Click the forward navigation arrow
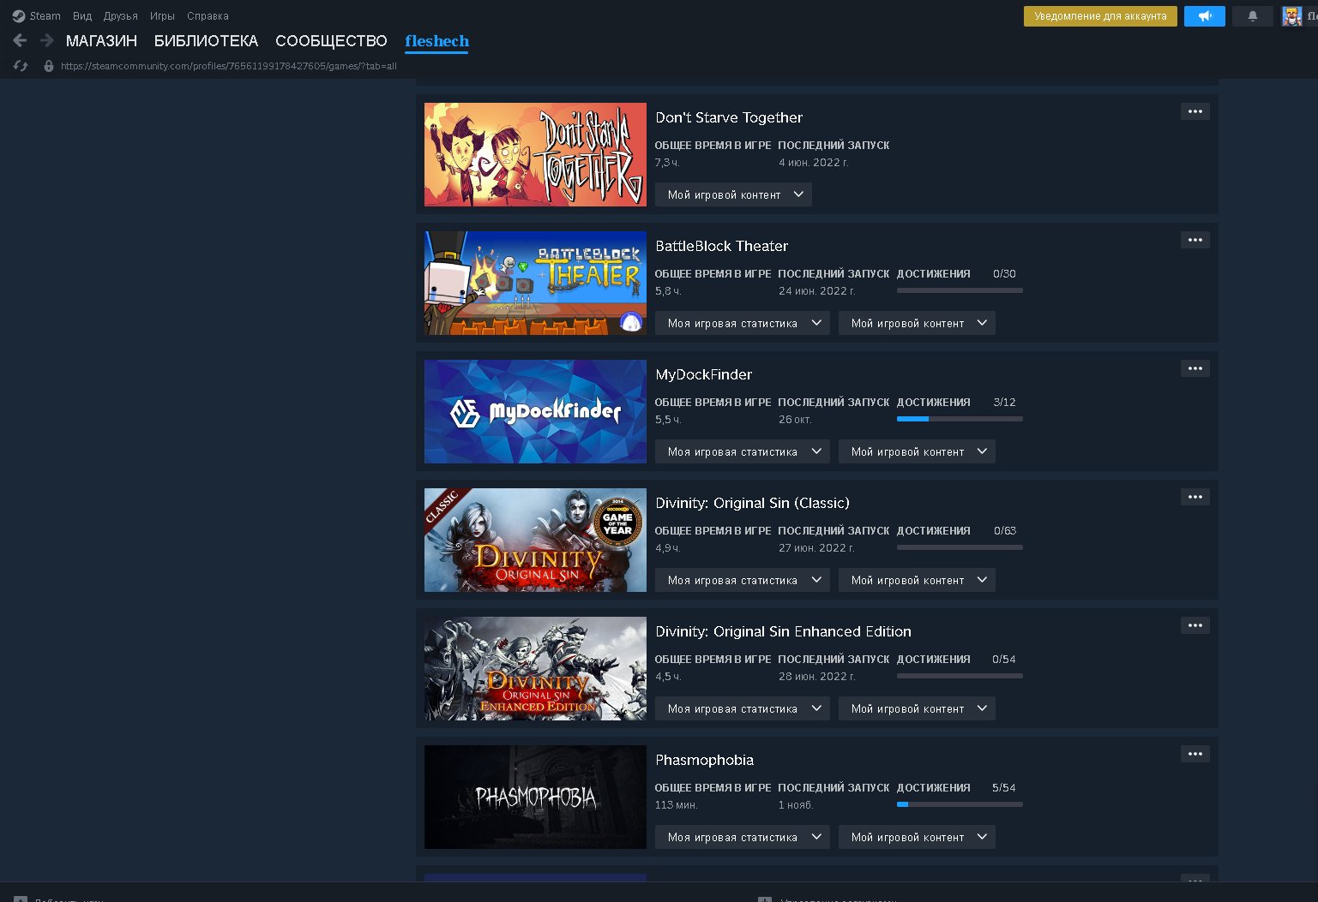 (x=47, y=40)
